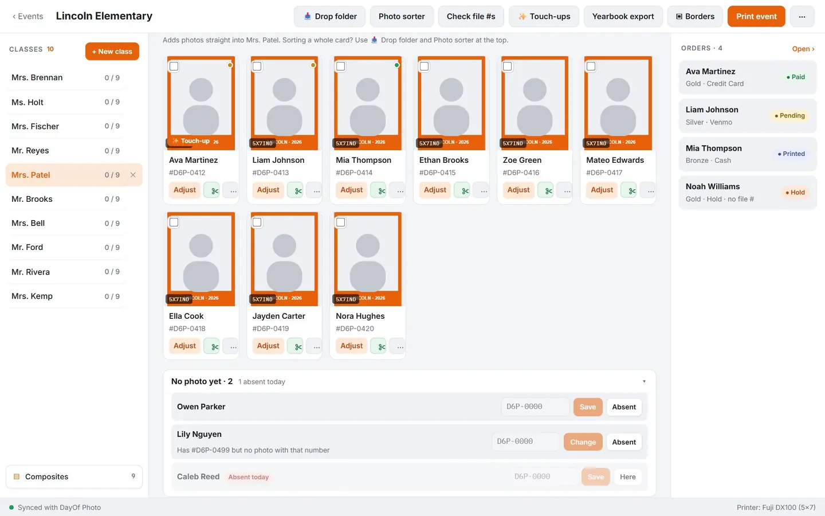This screenshot has height=516, width=825.
Task: Click scissors icon on Mateo Edwards card
Action: [629, 190]
